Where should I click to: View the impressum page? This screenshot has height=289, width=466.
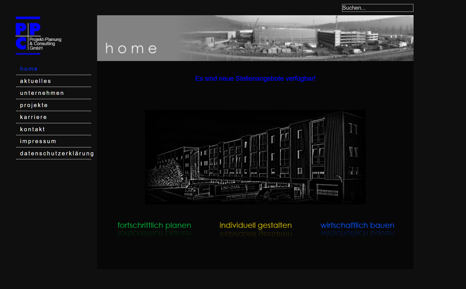click(38, 141)
